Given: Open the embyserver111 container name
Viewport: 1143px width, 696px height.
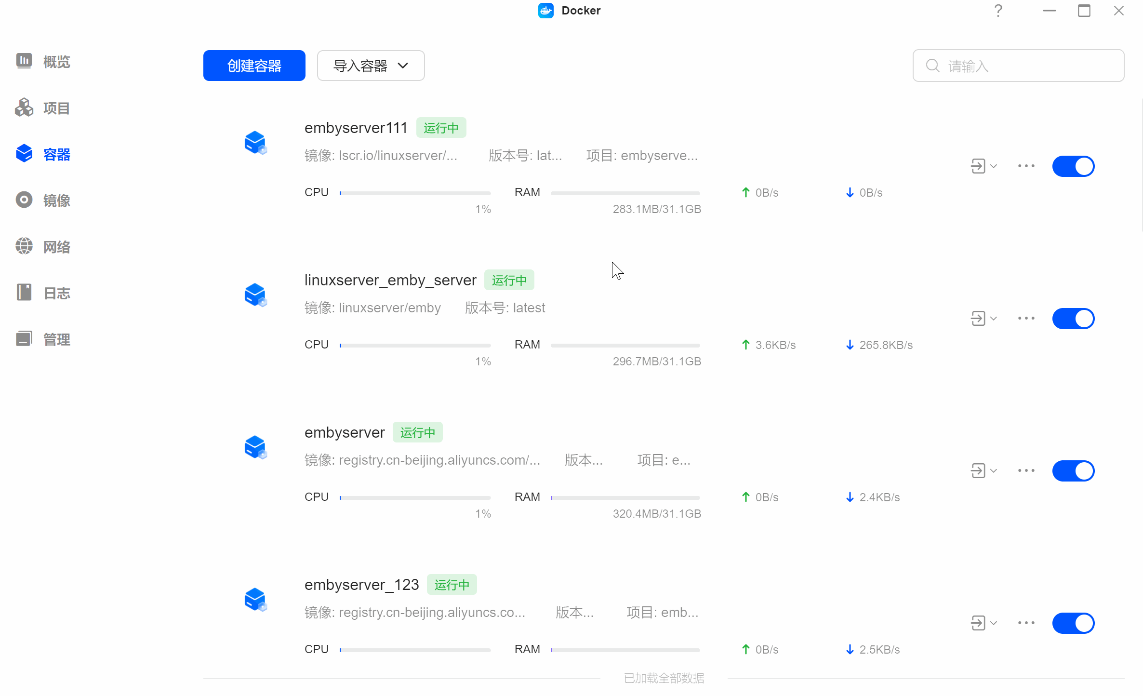Looking at the screenshot, I should [x=356, y=128].
